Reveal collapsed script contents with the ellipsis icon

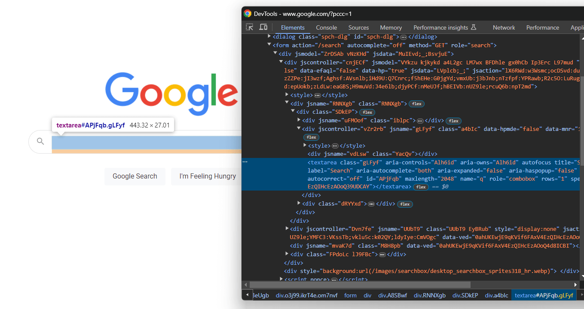[x=335, y=279]
